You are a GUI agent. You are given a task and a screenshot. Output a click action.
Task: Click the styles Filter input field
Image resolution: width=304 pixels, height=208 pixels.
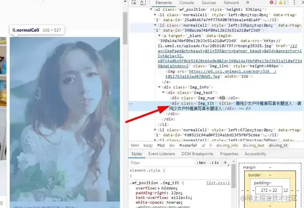(x=162, y=163)
